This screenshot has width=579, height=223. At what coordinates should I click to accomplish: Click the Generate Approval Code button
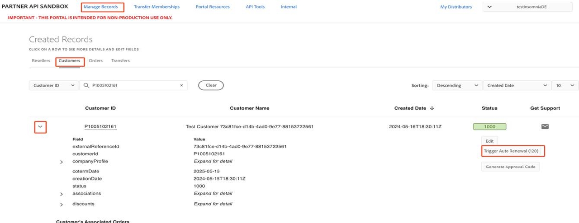(x=510, y=167)
